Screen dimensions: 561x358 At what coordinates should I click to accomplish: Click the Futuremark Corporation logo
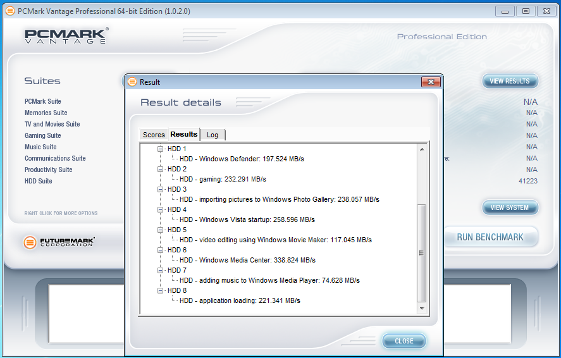tap(59, 242)
